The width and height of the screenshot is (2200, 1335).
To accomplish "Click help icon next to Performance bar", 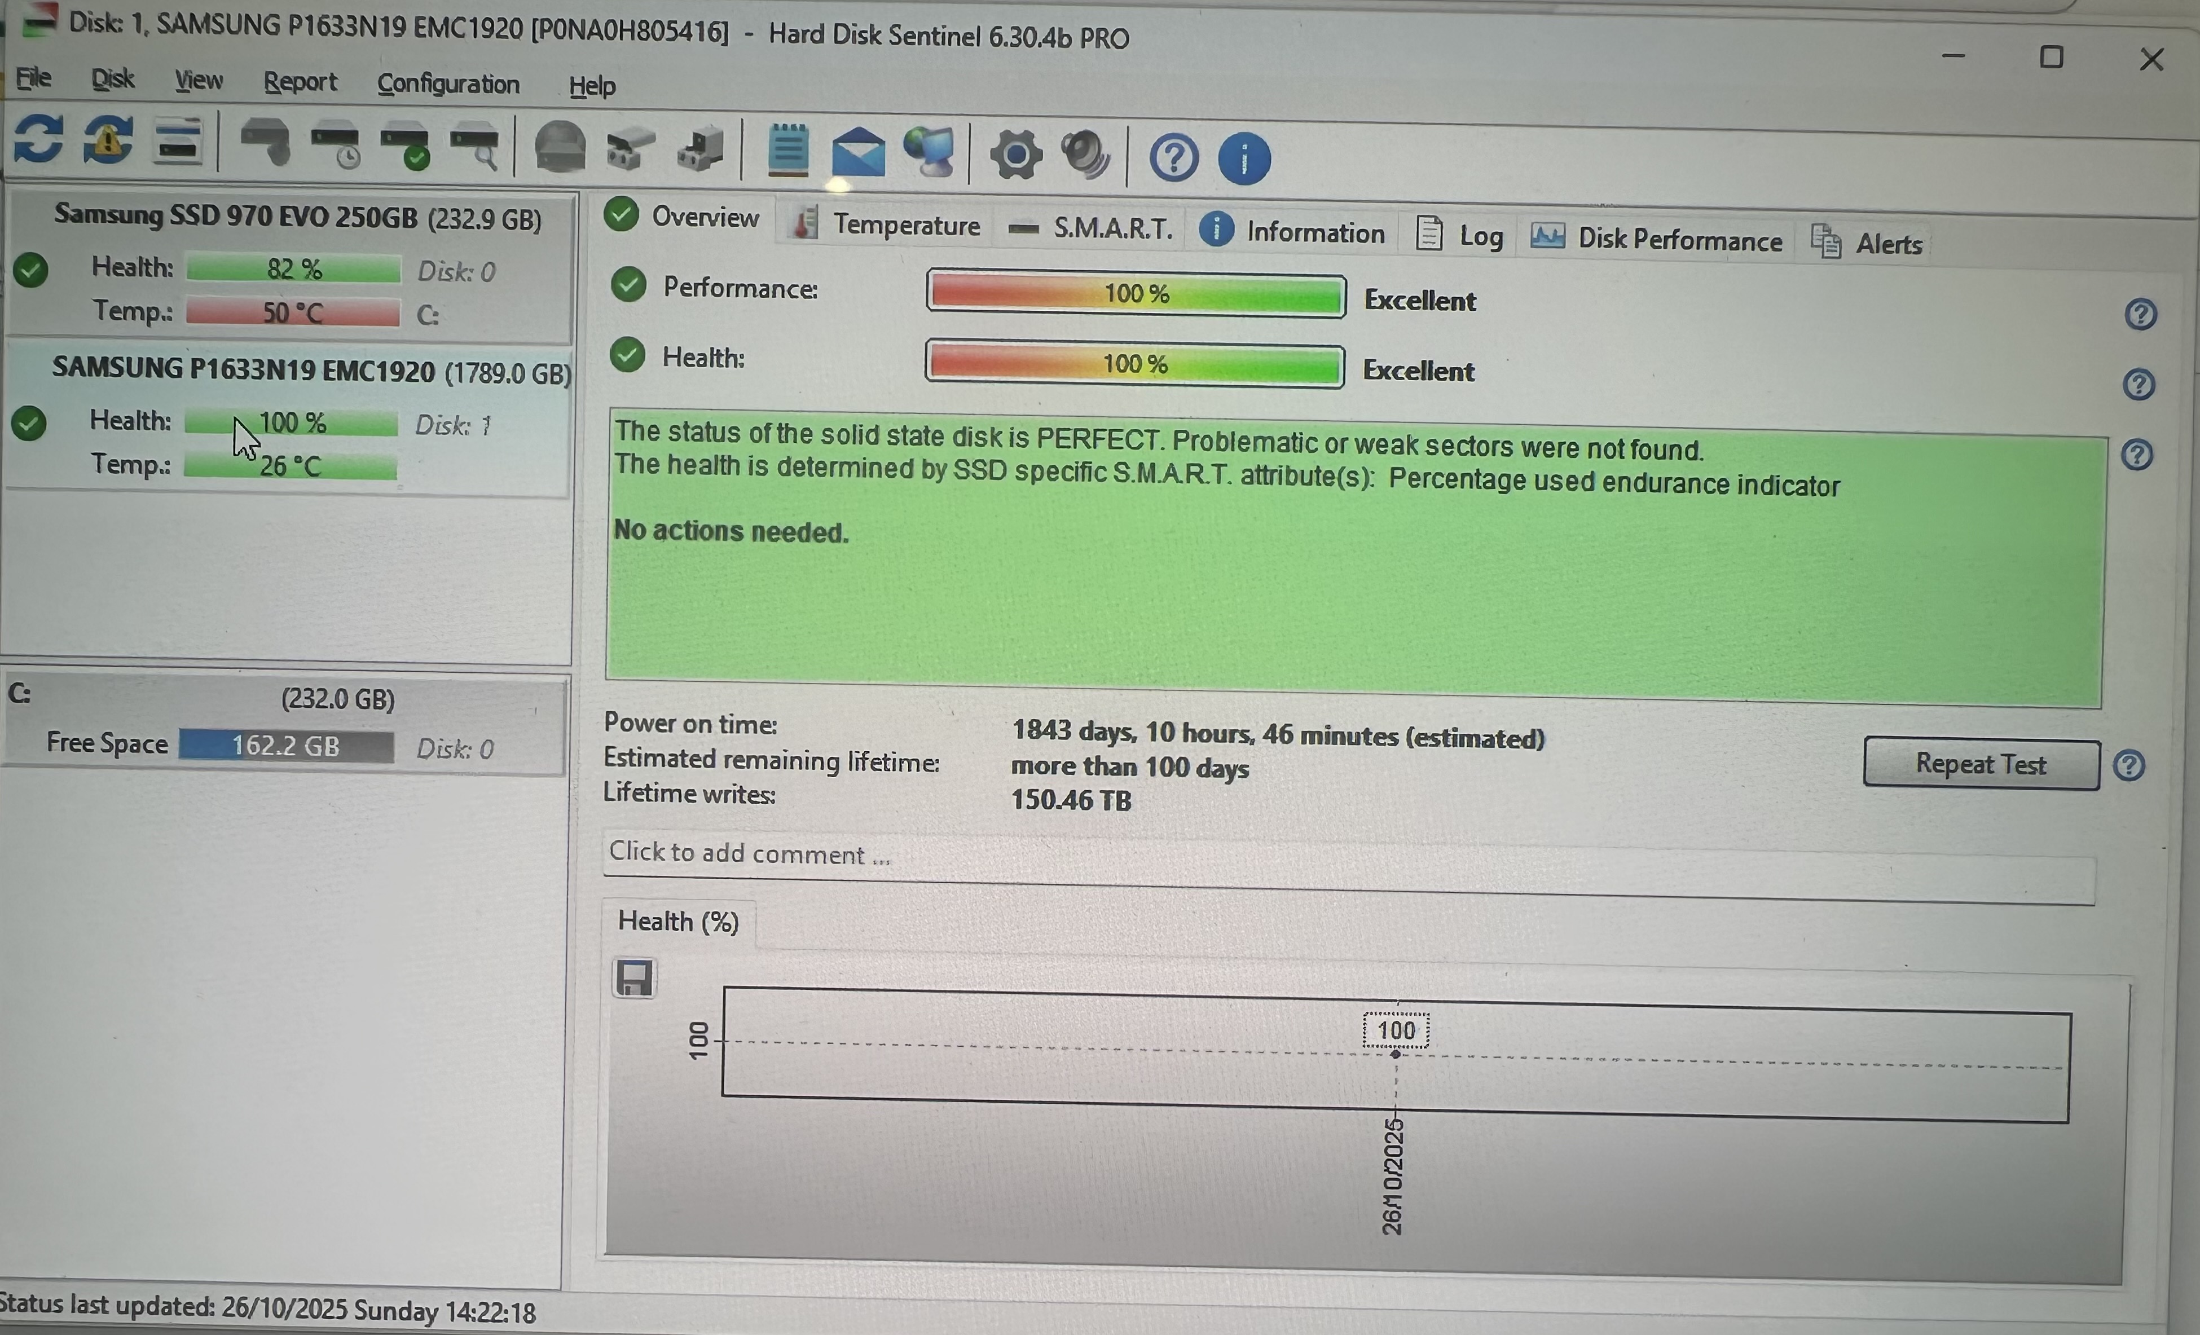I will [2140, 314].
